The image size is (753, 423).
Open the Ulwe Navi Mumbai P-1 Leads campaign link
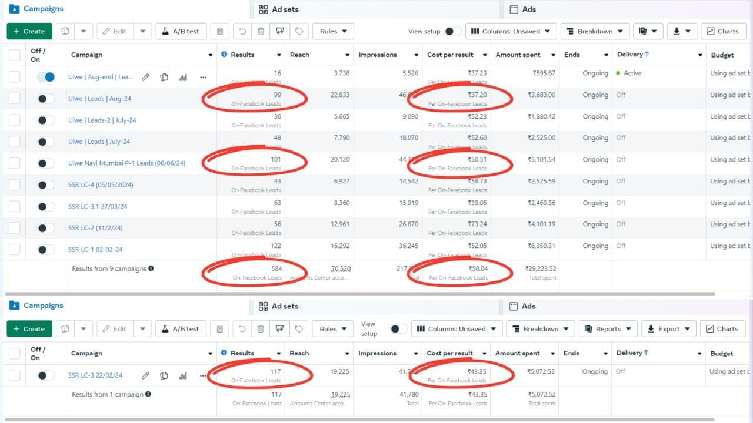[126, 163]
